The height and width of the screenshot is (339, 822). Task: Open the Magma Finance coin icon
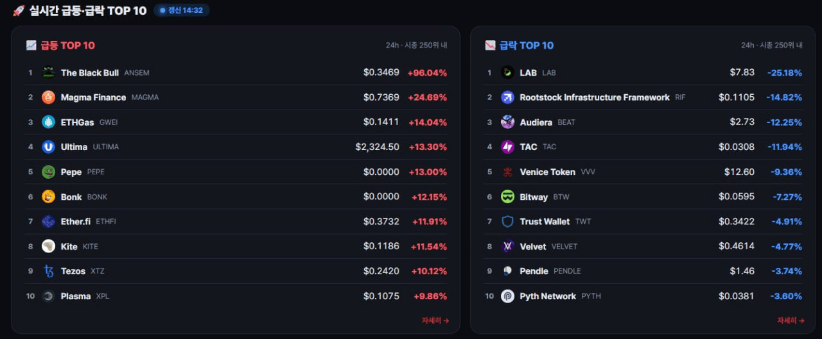click(x=48, y=97)
